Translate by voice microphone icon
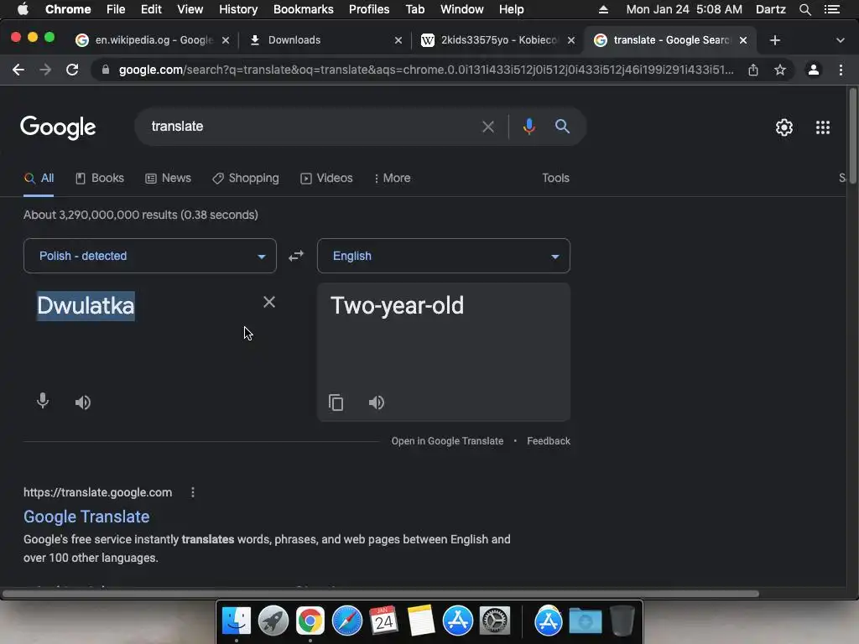 [43, 402]
